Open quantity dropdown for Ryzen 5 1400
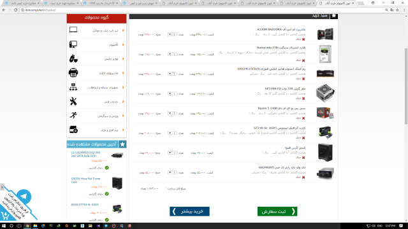408x229 pixels. click(x=171, y=113)
